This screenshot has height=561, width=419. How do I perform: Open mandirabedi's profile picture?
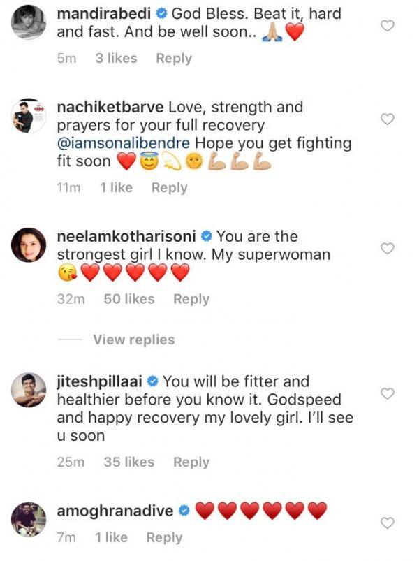pyautogui.click(x=29, y=22)
